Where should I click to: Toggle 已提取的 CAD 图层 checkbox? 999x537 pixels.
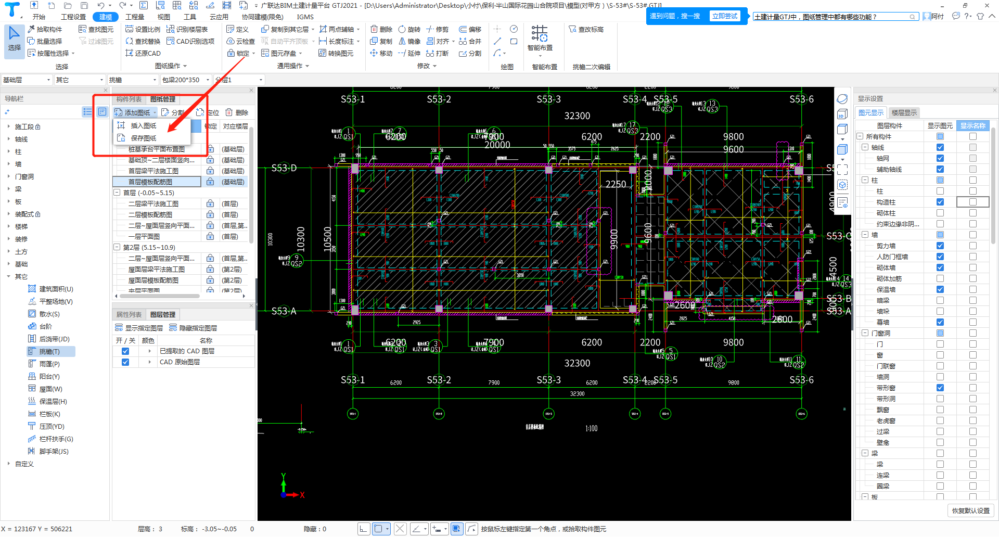125,351
